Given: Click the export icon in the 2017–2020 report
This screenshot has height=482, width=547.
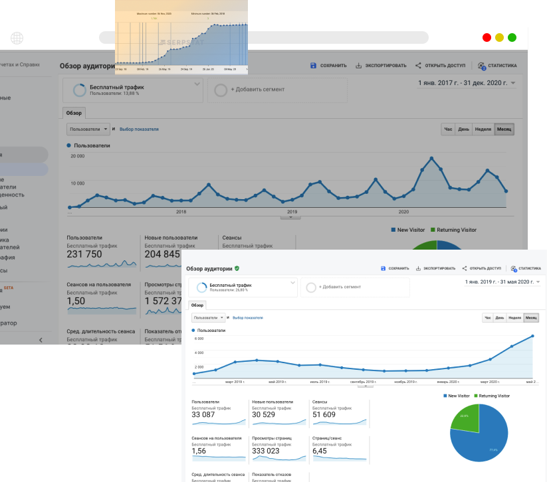Looking at the screenshot, I should [x=359, y=66].
